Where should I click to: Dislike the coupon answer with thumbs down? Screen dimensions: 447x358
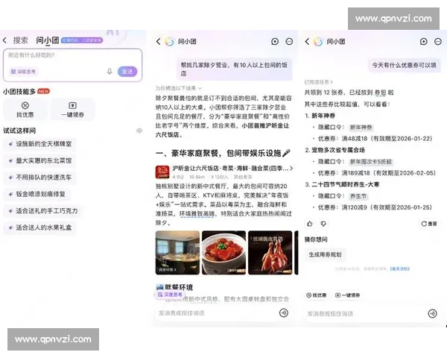(x=323, y=224)
